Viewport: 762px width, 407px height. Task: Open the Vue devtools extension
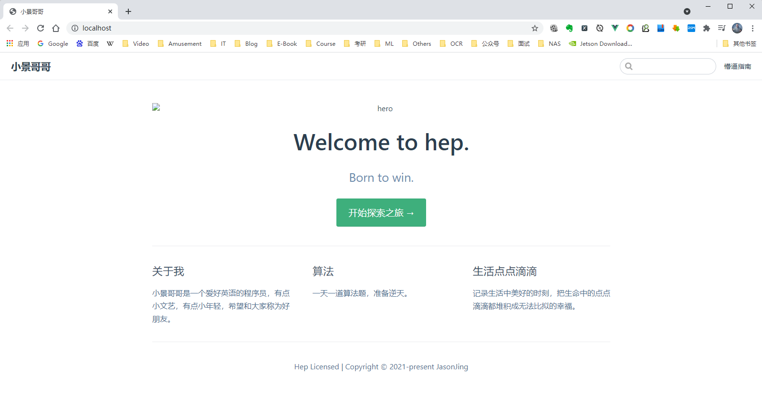coord(615,28)
